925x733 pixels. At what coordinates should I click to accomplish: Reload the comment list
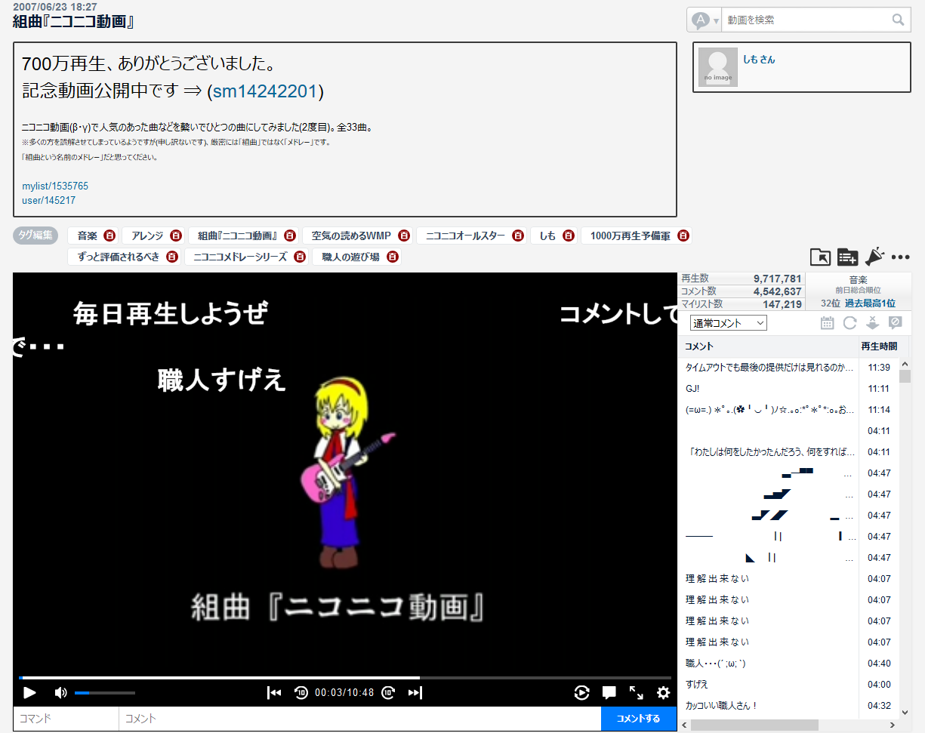[x=849, y=323]
